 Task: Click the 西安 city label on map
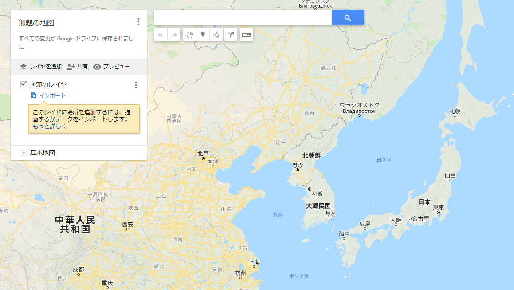click(128, 225)
